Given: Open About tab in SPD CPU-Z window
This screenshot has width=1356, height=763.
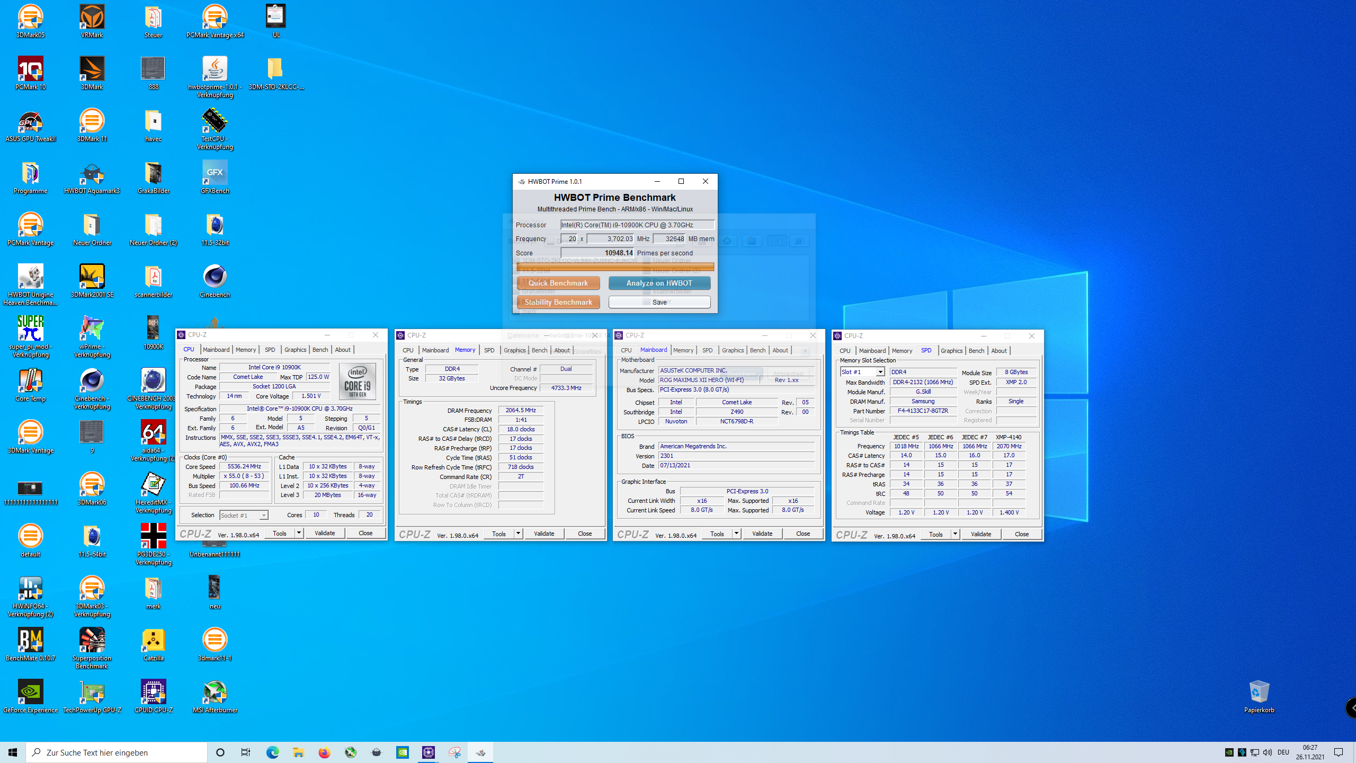Looking at the screenshot, I should point(998,351).
